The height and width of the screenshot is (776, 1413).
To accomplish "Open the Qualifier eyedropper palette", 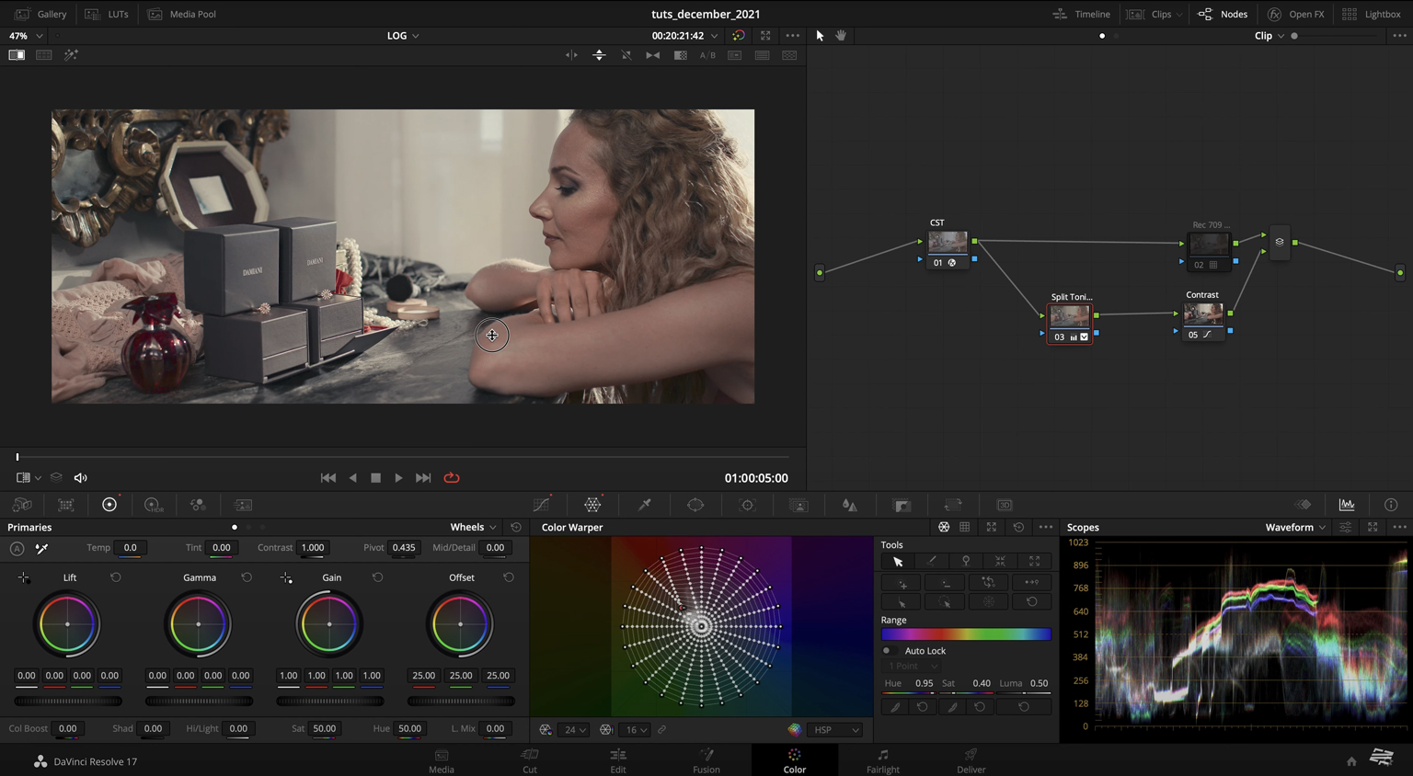I will click(x=645, y=505).
